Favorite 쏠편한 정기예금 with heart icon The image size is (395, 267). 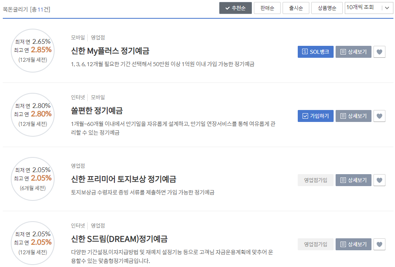[379, 116]
